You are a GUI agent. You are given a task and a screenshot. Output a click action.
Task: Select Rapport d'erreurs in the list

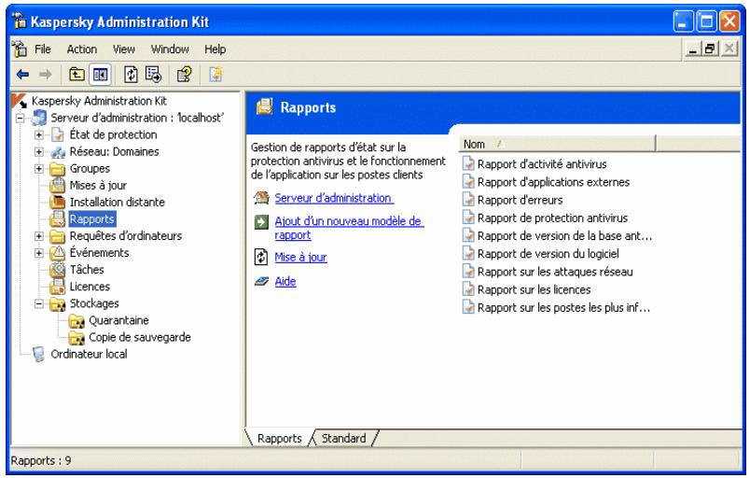520,200
